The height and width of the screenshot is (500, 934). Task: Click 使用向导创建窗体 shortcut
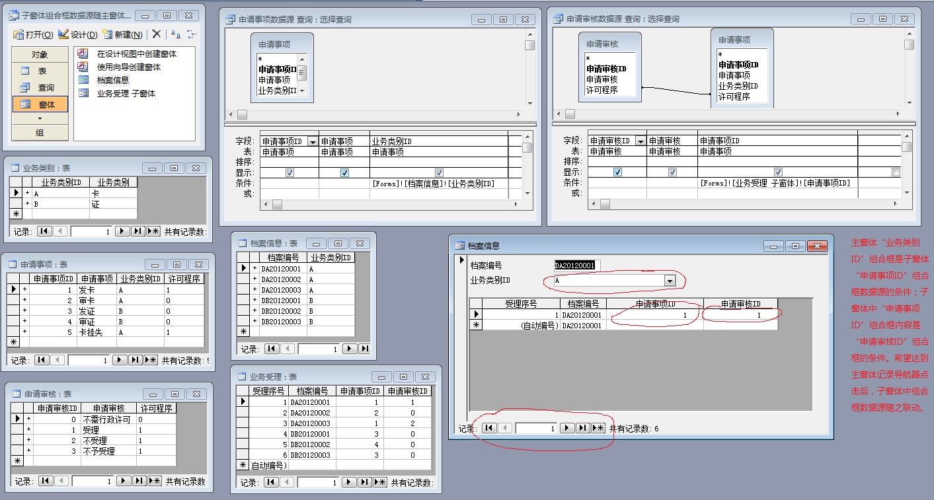[x=128, y=67]
